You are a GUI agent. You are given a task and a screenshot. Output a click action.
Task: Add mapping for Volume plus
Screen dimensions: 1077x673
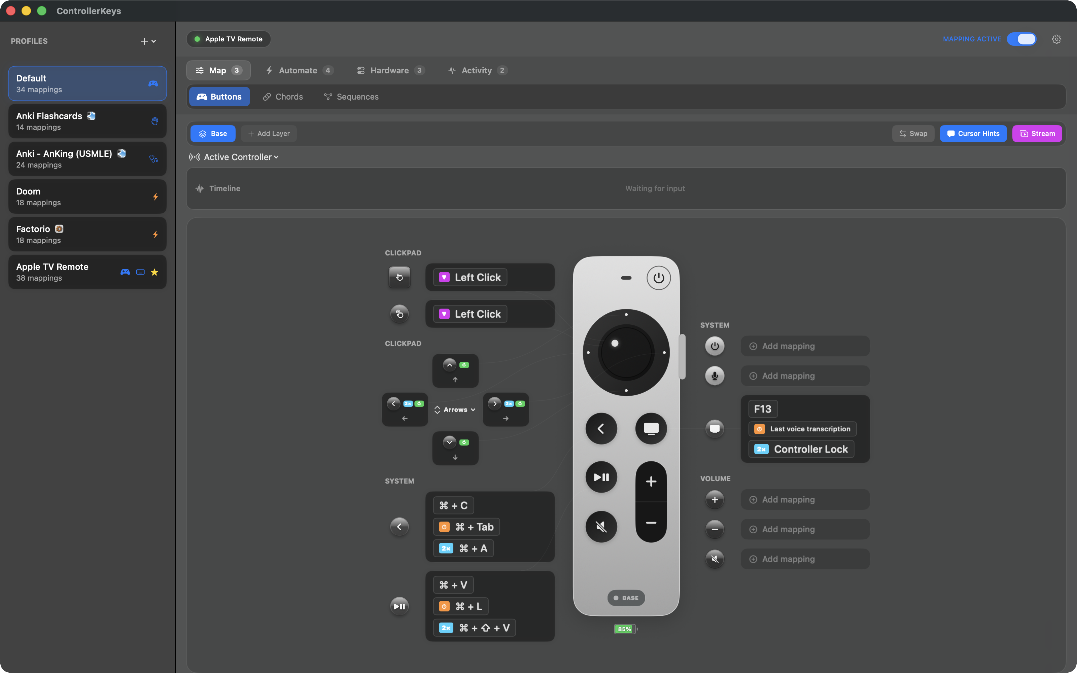point(805,499)
